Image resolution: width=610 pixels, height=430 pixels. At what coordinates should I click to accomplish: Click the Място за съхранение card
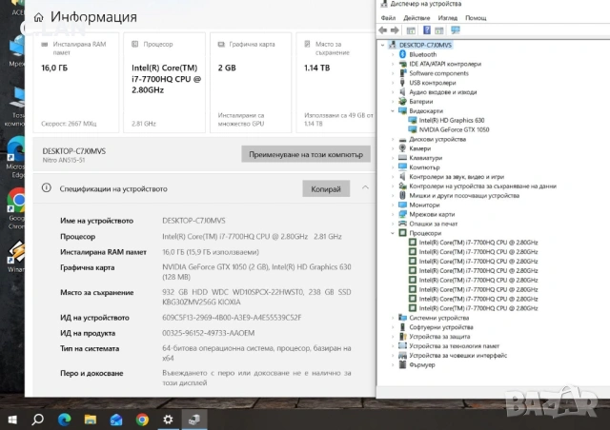coord(335,83)
